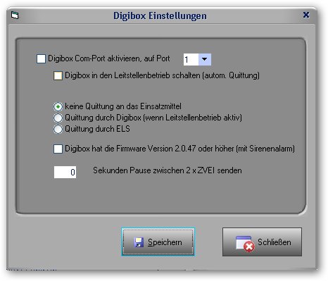Click the Sekunden Pause input field
The width and height of the screenshot is (328, 281).
click(x=65, y=172)
